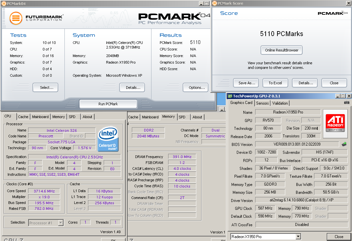
Task: Click the PCMark04 title bar icon
Action: [4, 3]
